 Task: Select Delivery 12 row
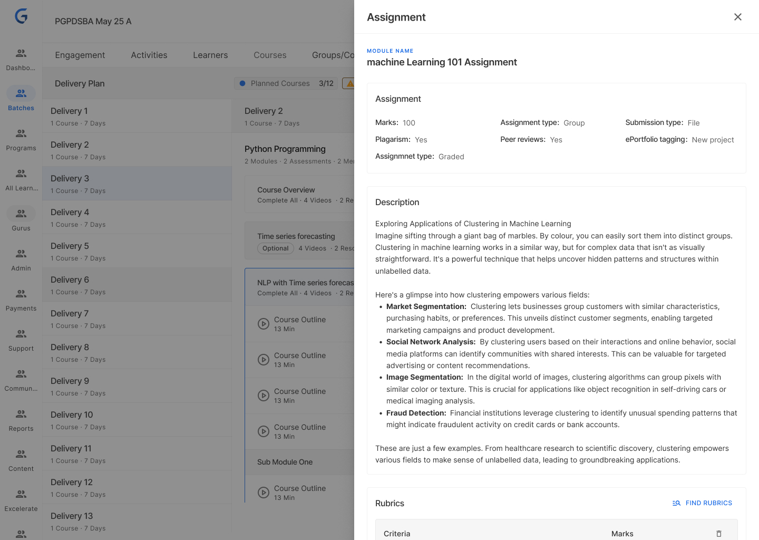tap(137, 487)
